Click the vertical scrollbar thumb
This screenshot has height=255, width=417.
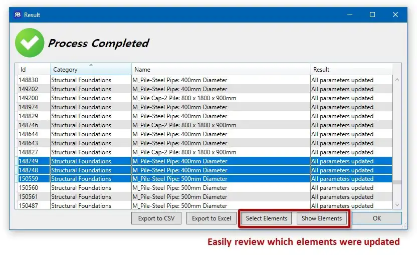coord(397,182)
